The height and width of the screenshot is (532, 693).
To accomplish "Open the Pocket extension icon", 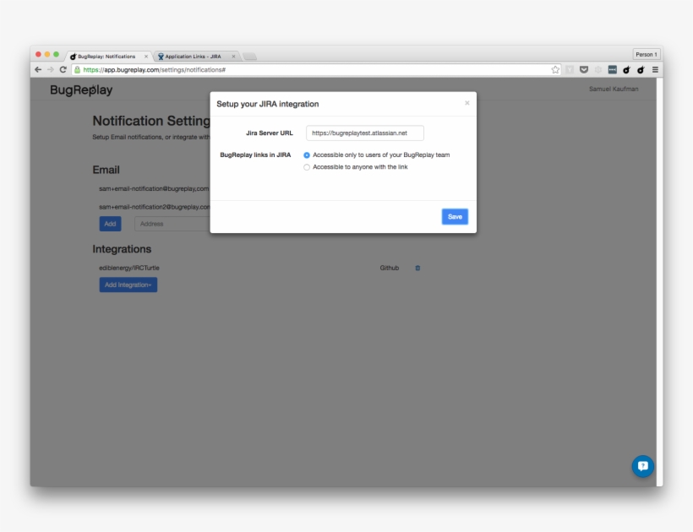I will (584, 70).
